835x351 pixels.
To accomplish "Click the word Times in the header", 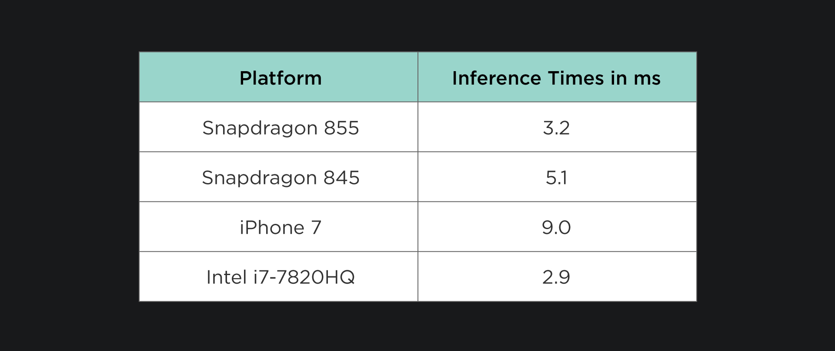I will coord(576,78).
